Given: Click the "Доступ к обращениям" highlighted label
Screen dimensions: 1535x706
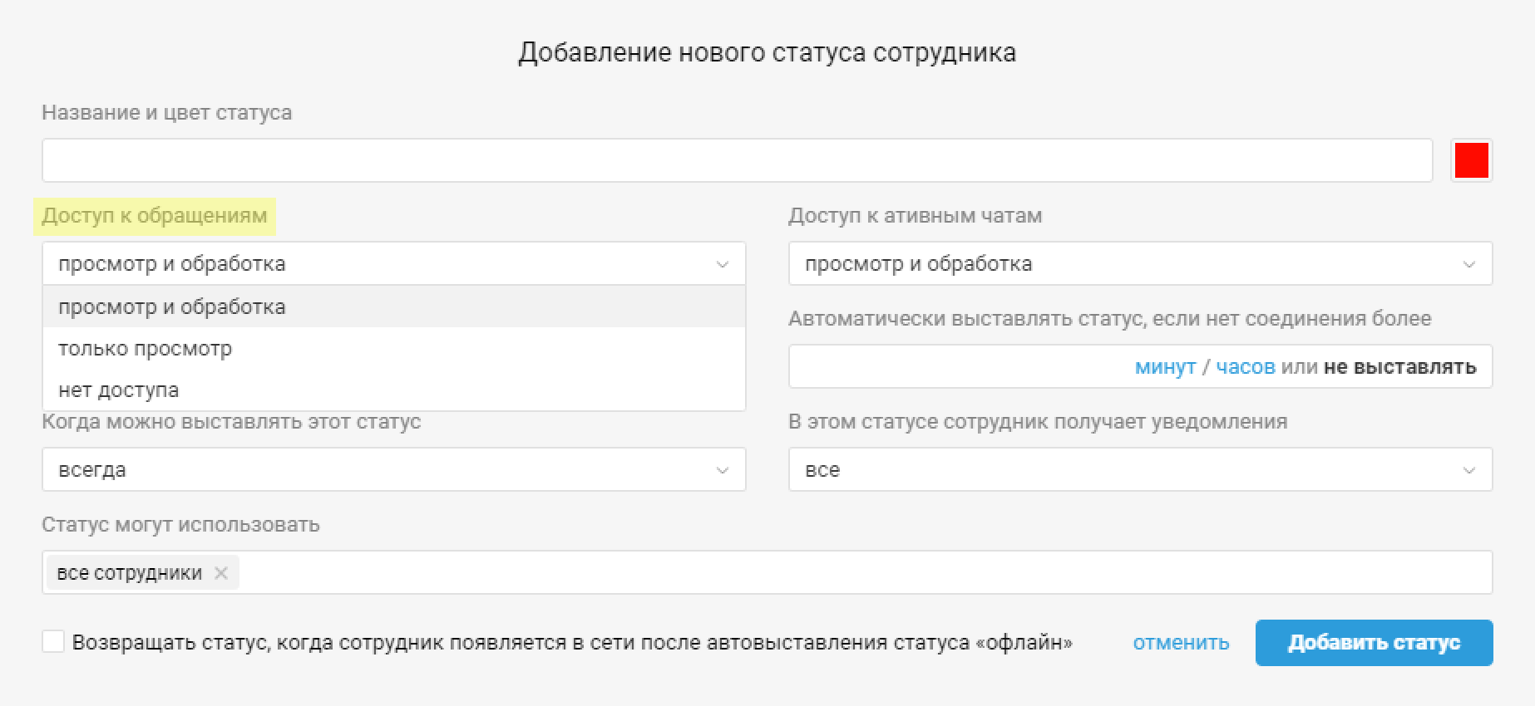Looking at the screenshot, I should [x=155, y=216].
